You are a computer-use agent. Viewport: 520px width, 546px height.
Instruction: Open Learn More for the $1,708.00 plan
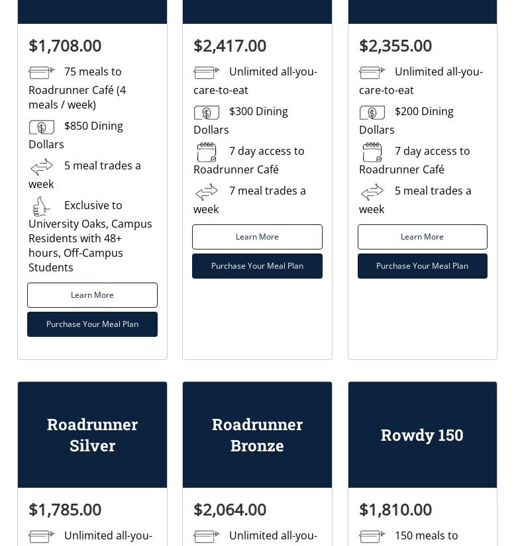92,295
